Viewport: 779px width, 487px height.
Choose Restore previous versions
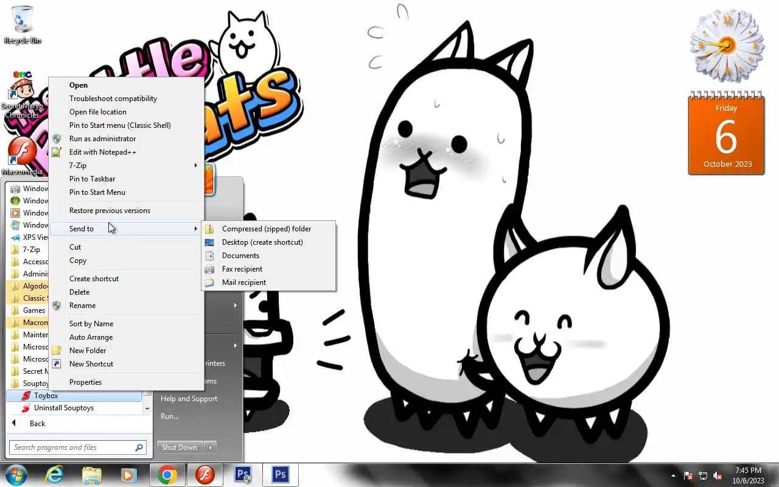[x=126, y=211]
